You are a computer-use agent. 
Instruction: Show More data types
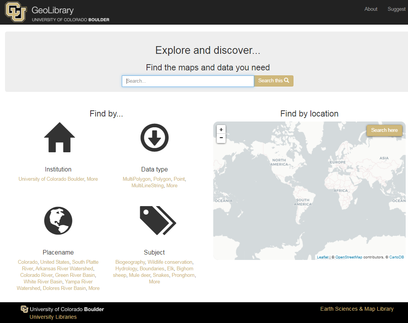click(172, 186)
